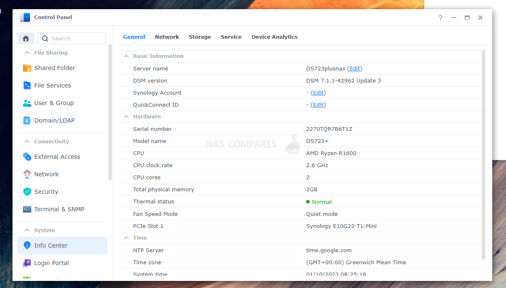506x288 pixels.
Task: Click the magnifier icon in search box
Action: (x=45, y=38)
